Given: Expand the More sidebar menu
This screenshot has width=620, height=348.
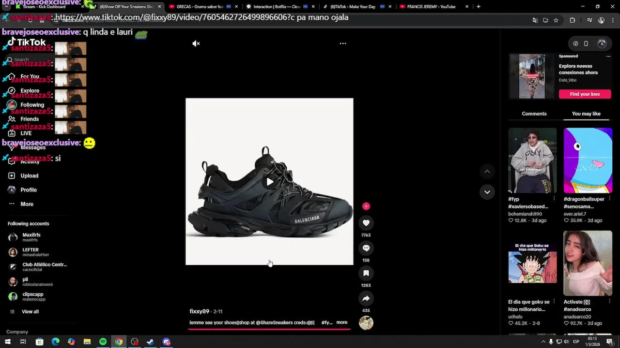Looking at the screenshot, I should tap(27, 204).
